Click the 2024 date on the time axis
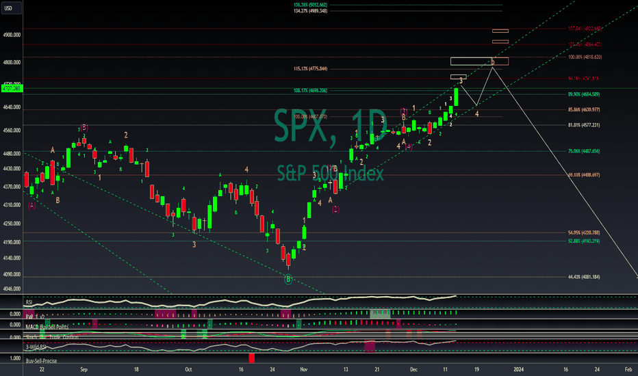 pyautogui.click(x=519, y=370)
